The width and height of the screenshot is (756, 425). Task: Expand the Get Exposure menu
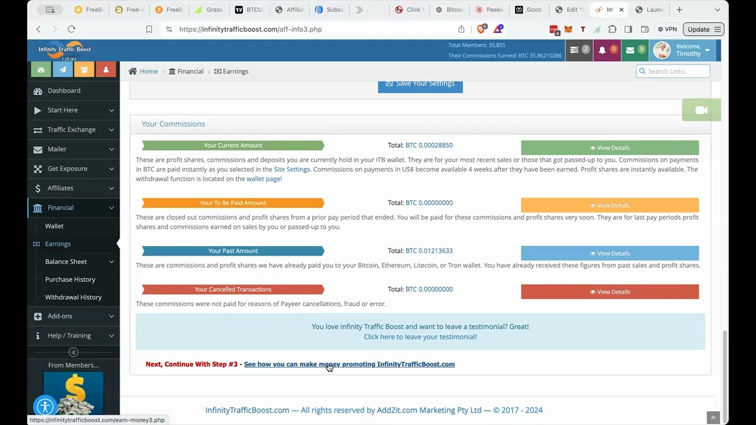click(74, 169)
